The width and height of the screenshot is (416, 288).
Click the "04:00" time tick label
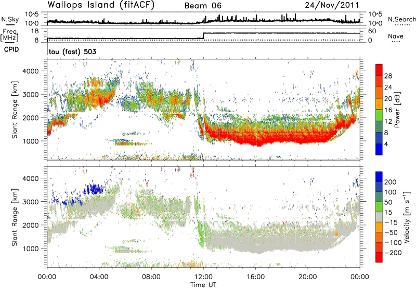[x=99, y=277]
